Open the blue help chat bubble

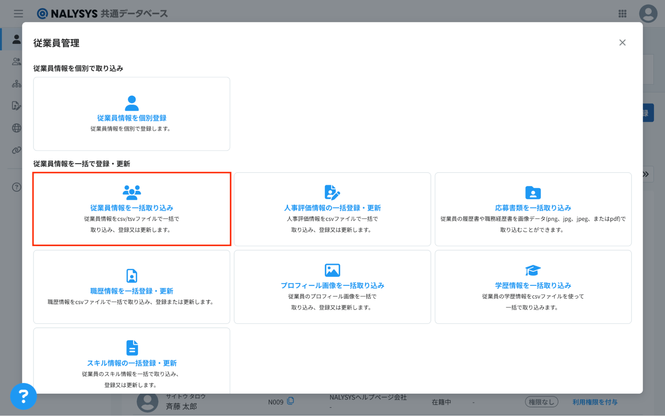23,396
